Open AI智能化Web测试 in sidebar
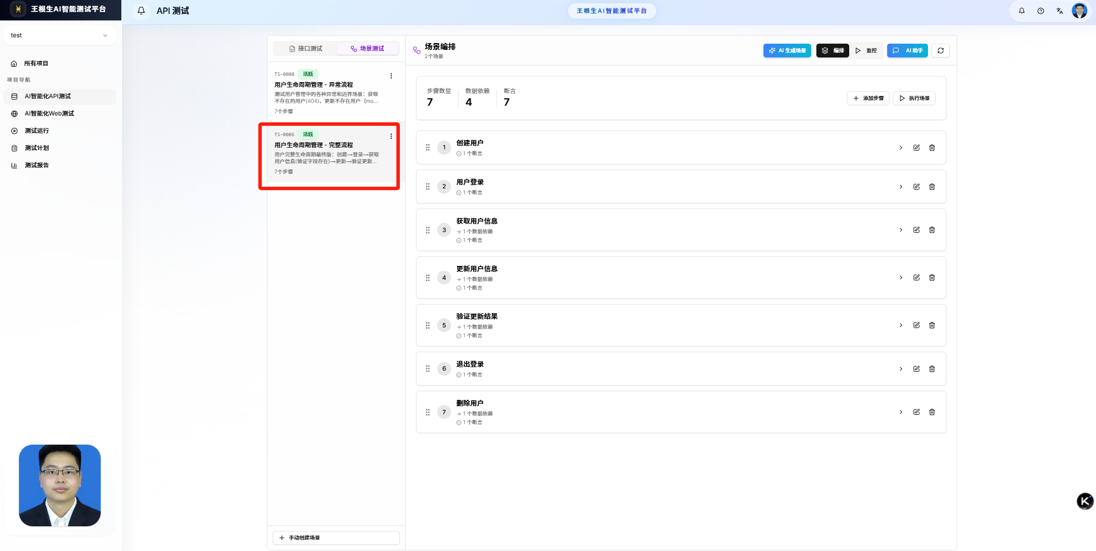This screenshot has width=1096, height=551. coord(59,113)
